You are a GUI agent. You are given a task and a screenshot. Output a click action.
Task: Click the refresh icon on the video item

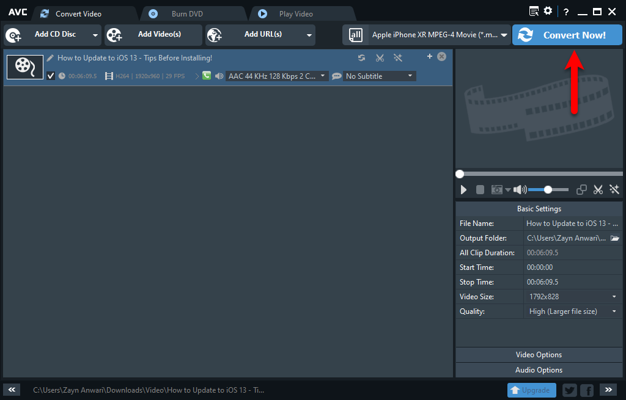point(362,58)
